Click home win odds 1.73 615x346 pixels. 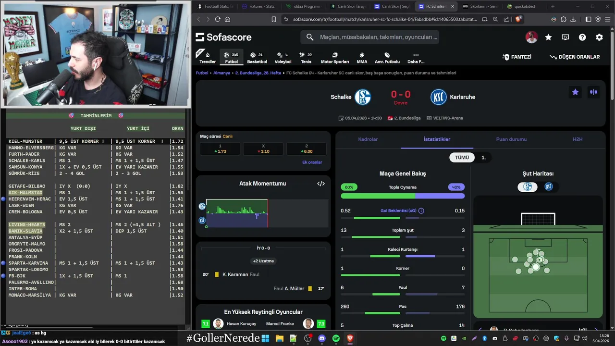point(220,148)
